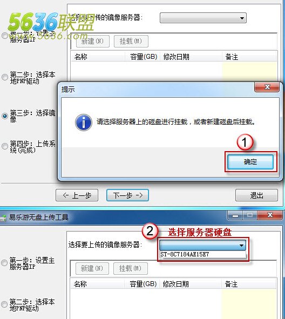Click the 退出 button
Screen dimensions: 285x319
tap(256, 195)
